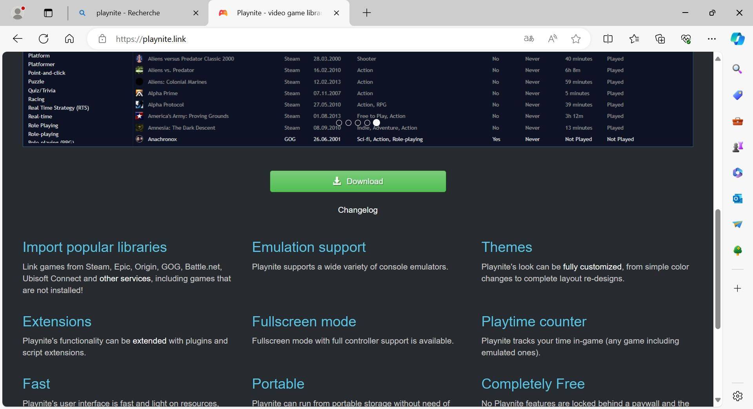
Task: Open the Collections panel
Action: (660, 39)
